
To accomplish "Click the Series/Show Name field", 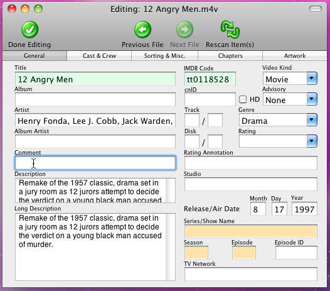I will click(251, 231).
